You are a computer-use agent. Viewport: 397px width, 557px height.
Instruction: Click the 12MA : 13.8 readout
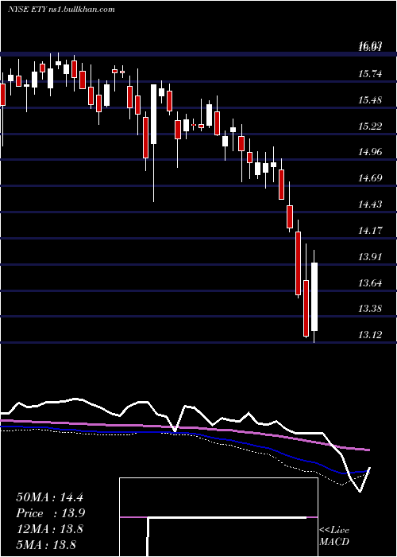pos(49,529)
